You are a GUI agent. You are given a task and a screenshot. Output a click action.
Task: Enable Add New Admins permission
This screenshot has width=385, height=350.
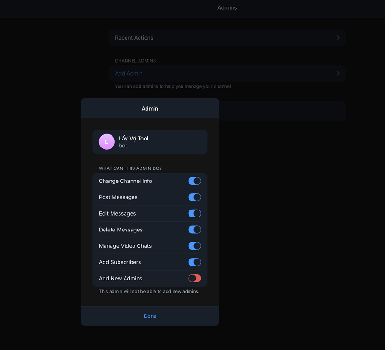coord(195,278)
